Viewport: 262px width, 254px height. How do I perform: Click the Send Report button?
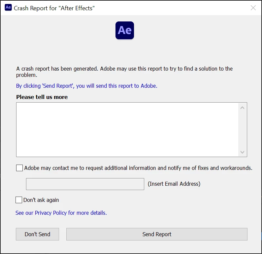coord(157,234)
